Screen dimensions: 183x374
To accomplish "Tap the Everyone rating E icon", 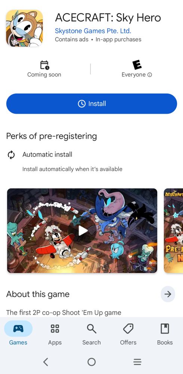I will 137,65.
